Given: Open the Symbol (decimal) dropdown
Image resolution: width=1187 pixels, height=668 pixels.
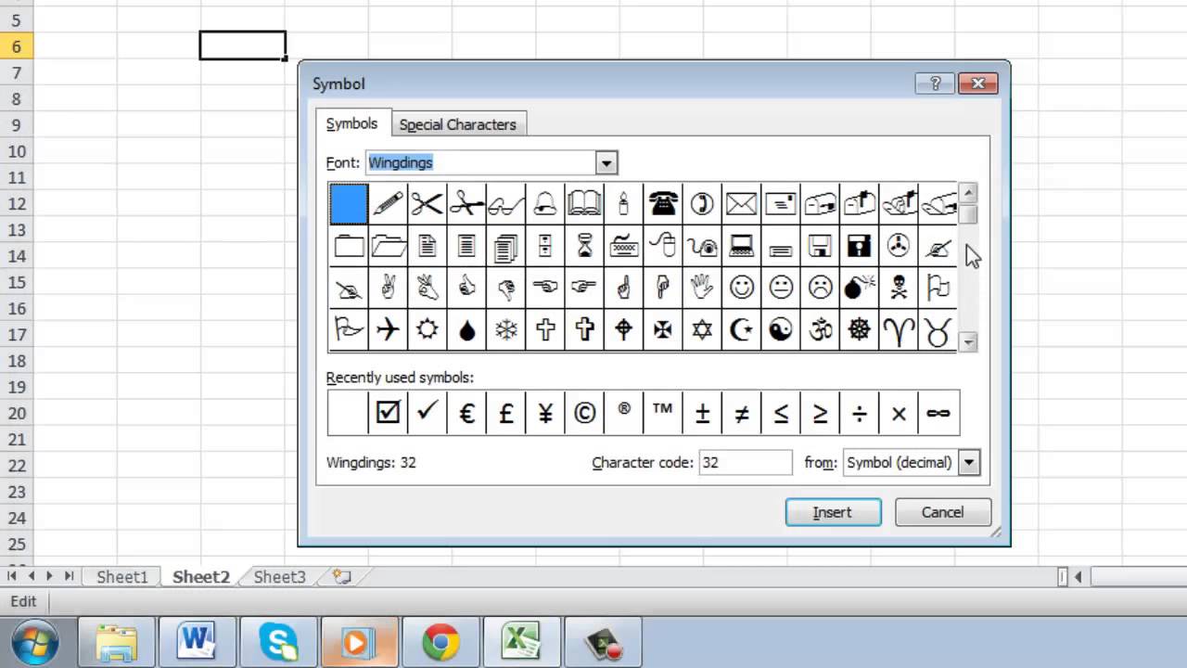Looking at the screenshot, I should click(x=968, y=462).
